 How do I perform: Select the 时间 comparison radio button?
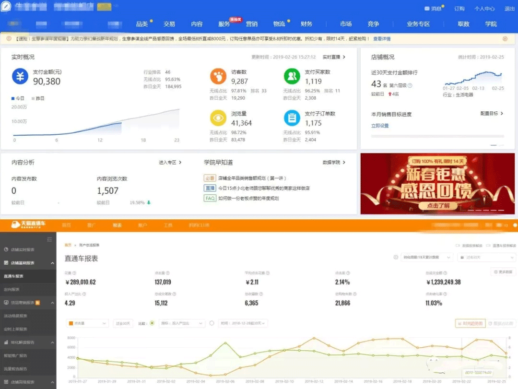pos(212,323)
